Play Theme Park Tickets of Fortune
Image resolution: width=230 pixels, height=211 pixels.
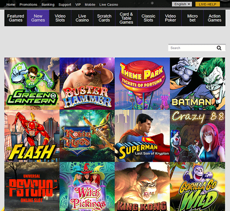click(x=142, y=84)
